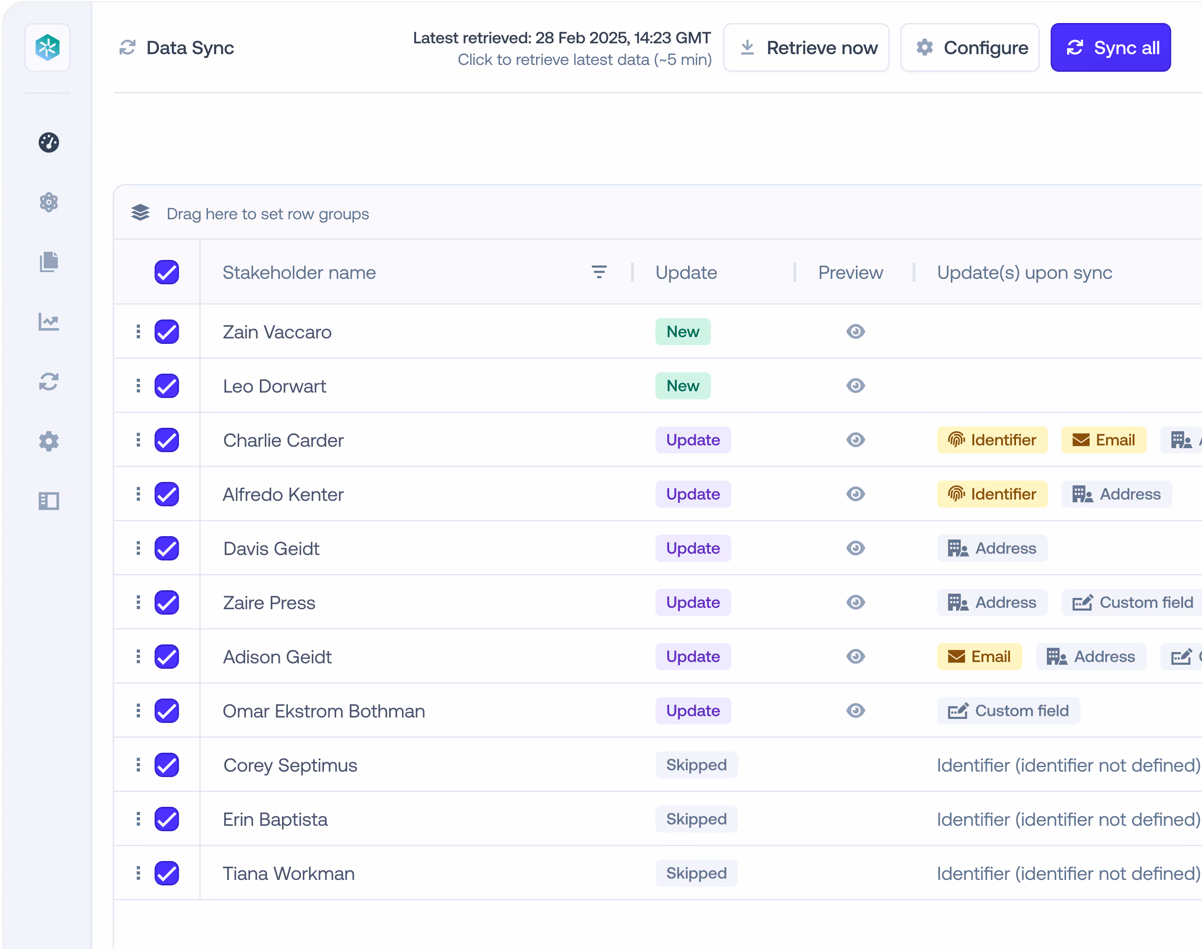Open the Stakeholder name column filter menu
This screenshot has width=1202, height=949.
[x=599, y=272]
